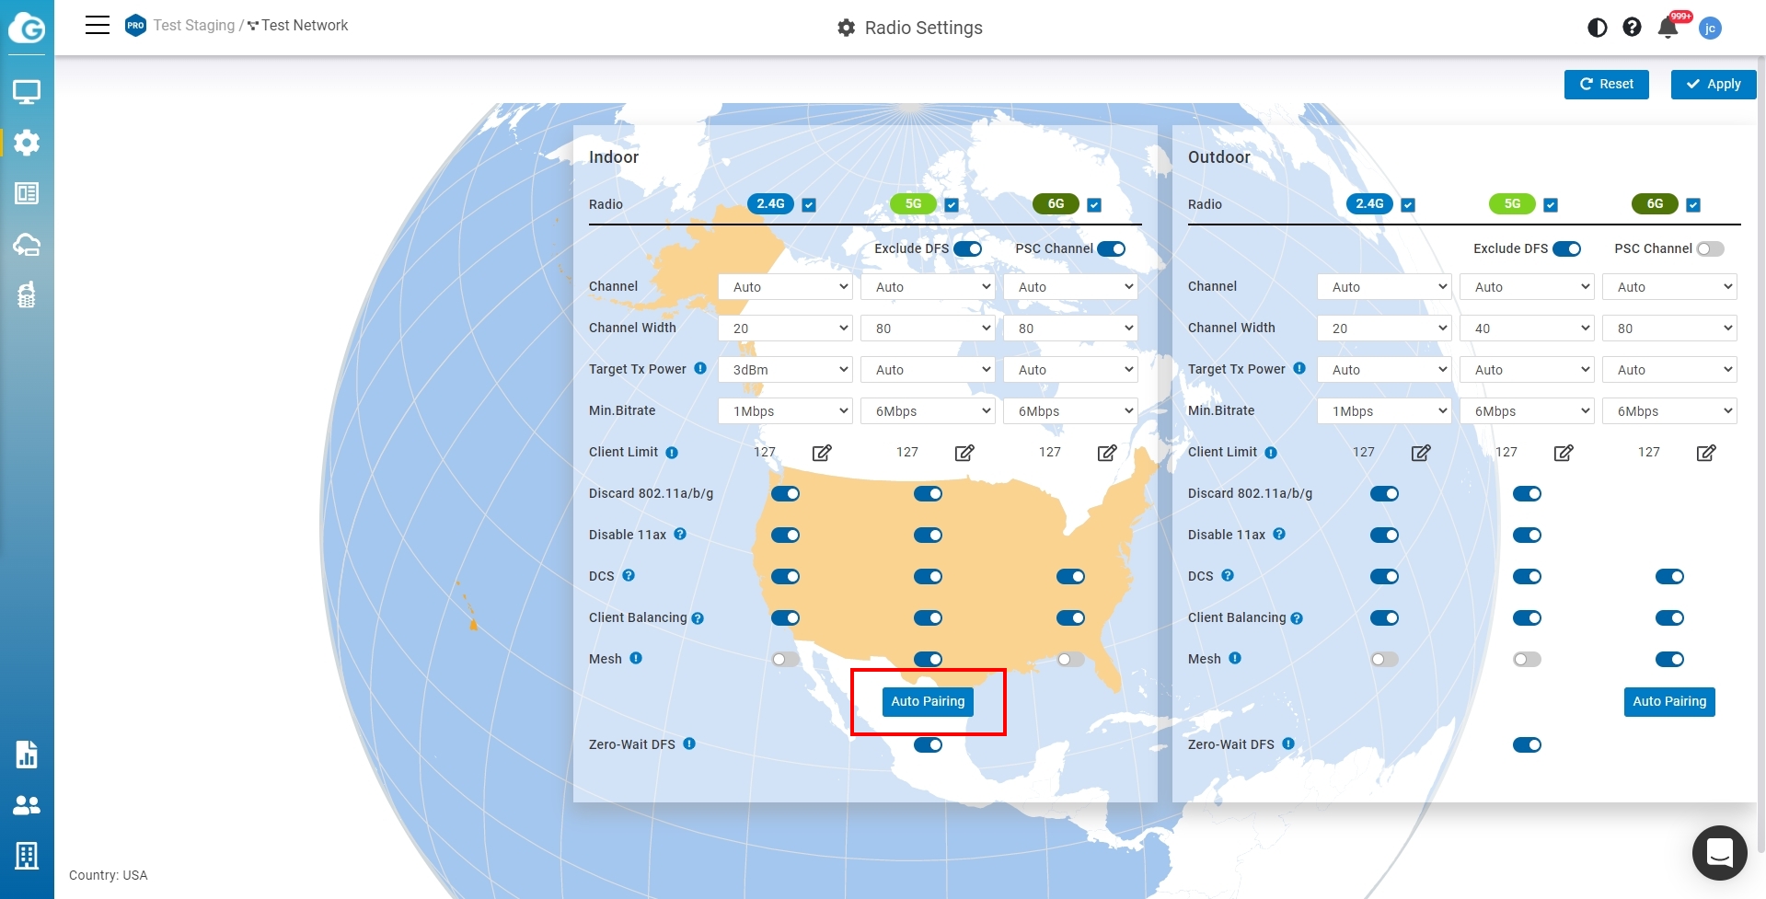Open Outdoor 2.4G Min.Bitrate dropdown

tap(1385, 411)
